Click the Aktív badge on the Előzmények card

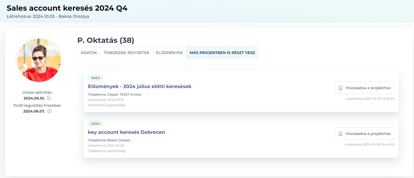pyautogui.click(x=95, y=78)
